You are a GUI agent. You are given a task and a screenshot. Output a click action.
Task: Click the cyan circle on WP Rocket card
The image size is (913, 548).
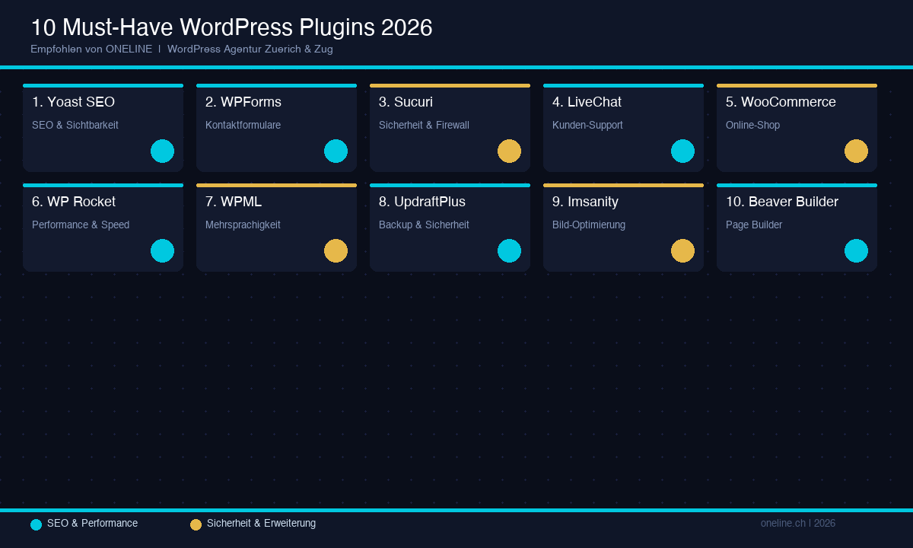[162, 250]
